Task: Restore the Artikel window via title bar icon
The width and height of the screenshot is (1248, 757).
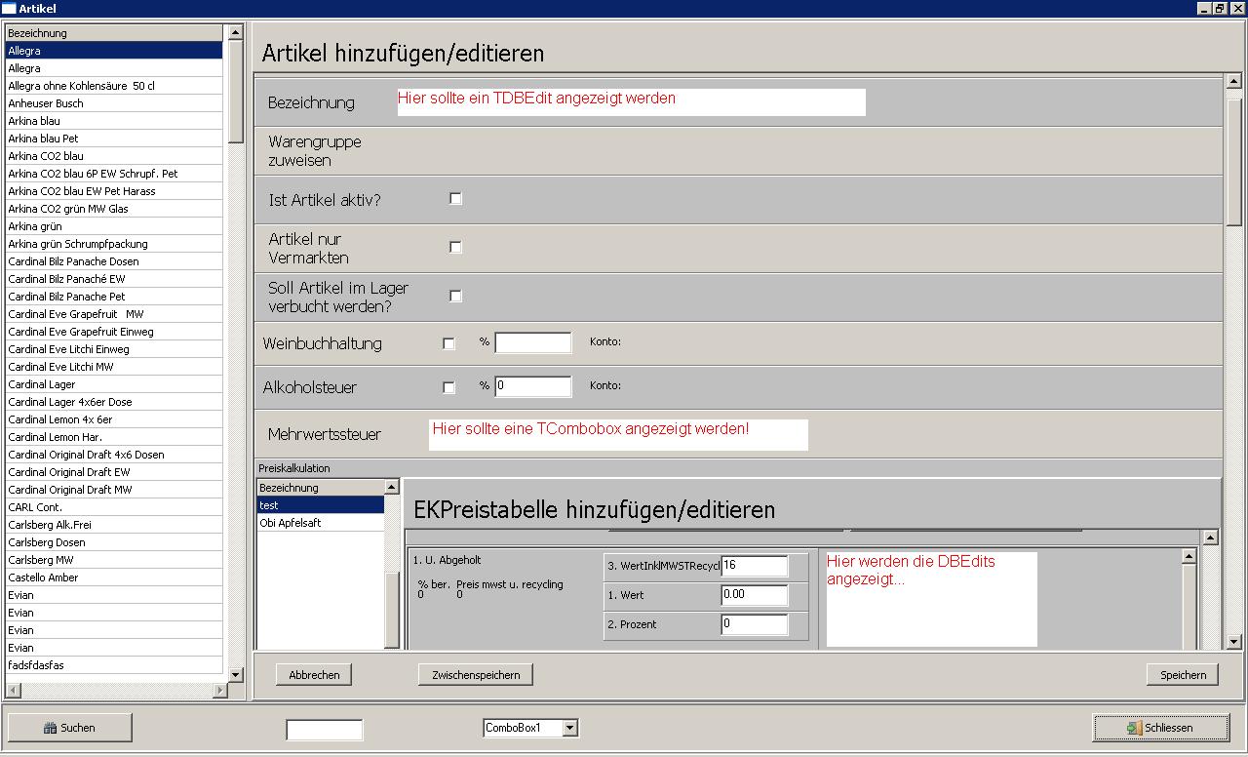Action: click(1219, 8)
